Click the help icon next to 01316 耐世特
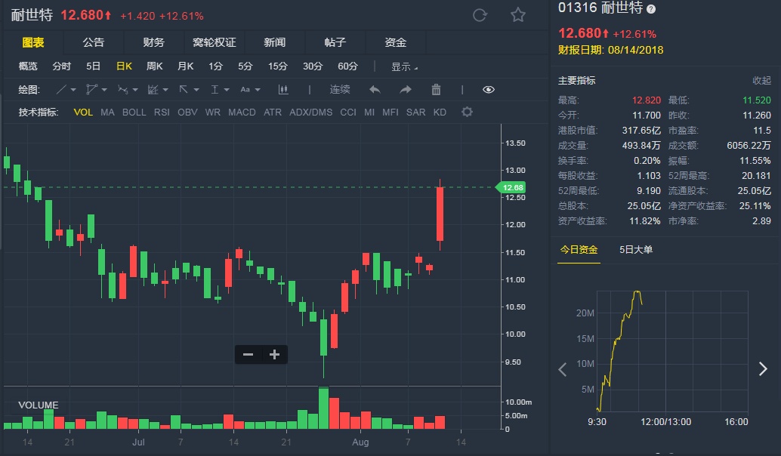The height and width of the screenshot is (456, 781). click(x=651, y=9)
